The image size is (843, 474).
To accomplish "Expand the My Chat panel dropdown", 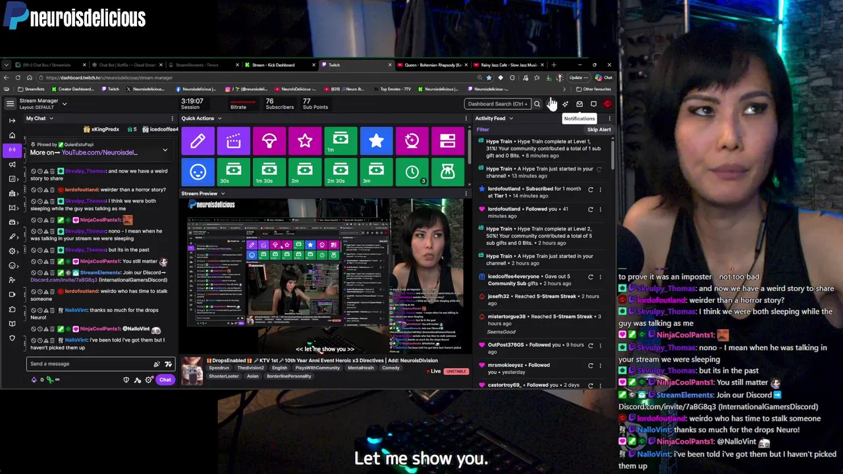I will point(51,118).
